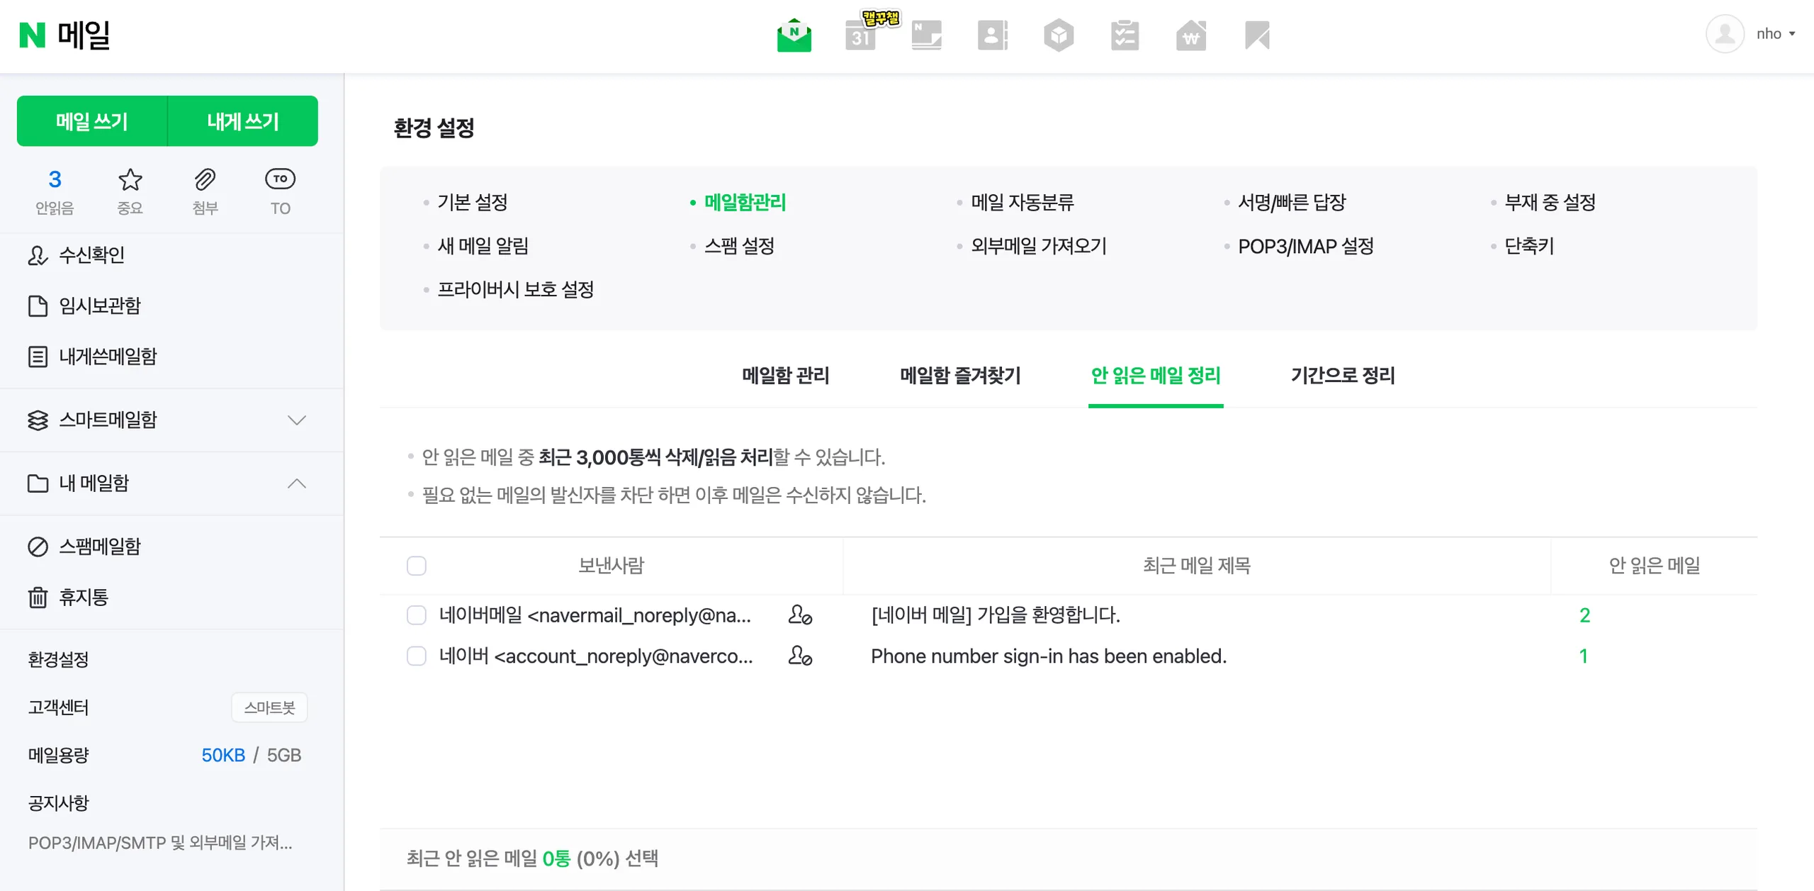Open the Naver Memo icon in top bar
The width and height of the screenshot is (1814, 891).
(x=926, y=35)
